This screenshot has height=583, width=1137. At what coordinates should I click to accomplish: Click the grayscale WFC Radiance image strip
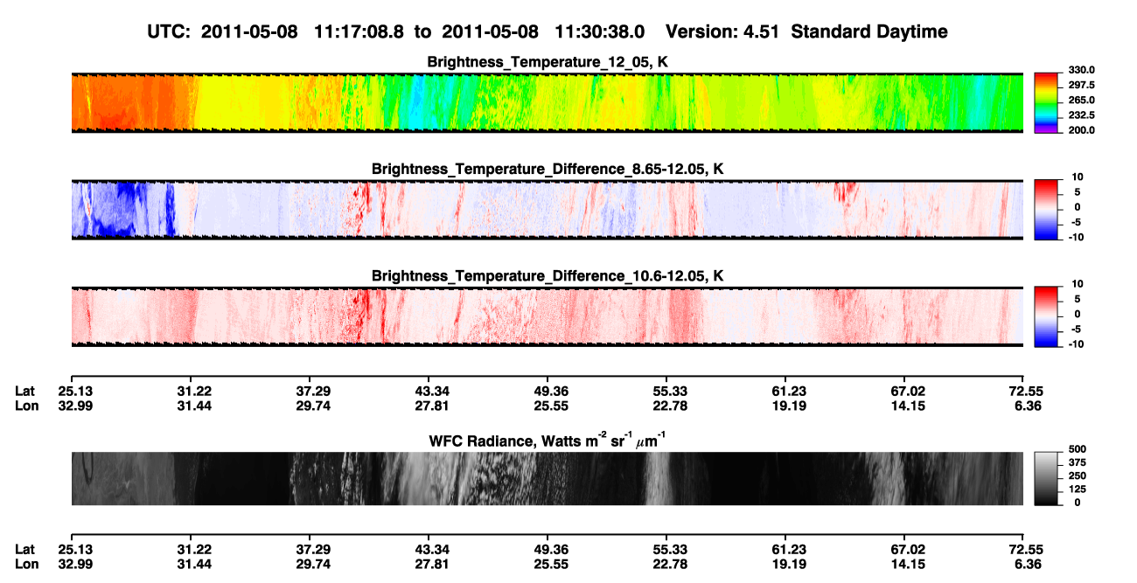(x=548, y=478)
